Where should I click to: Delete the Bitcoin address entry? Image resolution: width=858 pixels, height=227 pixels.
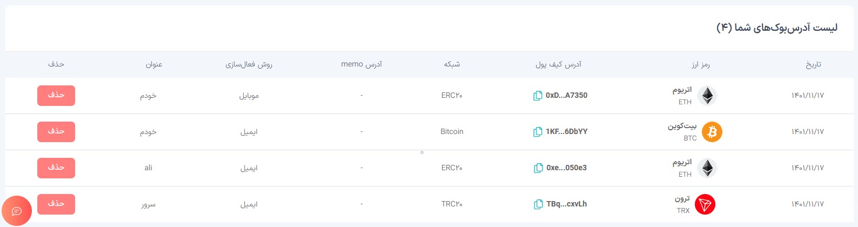click(x=56, y=132)
